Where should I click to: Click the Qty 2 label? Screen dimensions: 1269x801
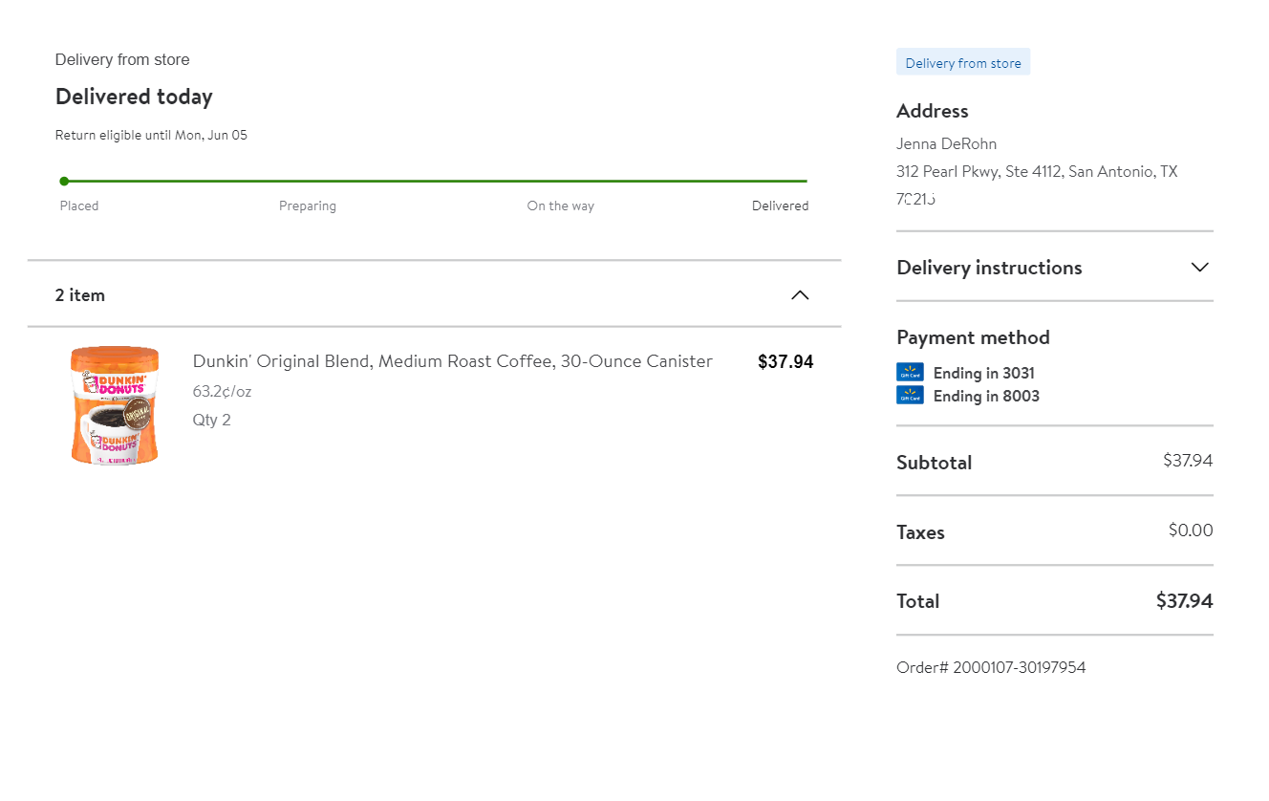pyautogui.click(x=211, y=421)
